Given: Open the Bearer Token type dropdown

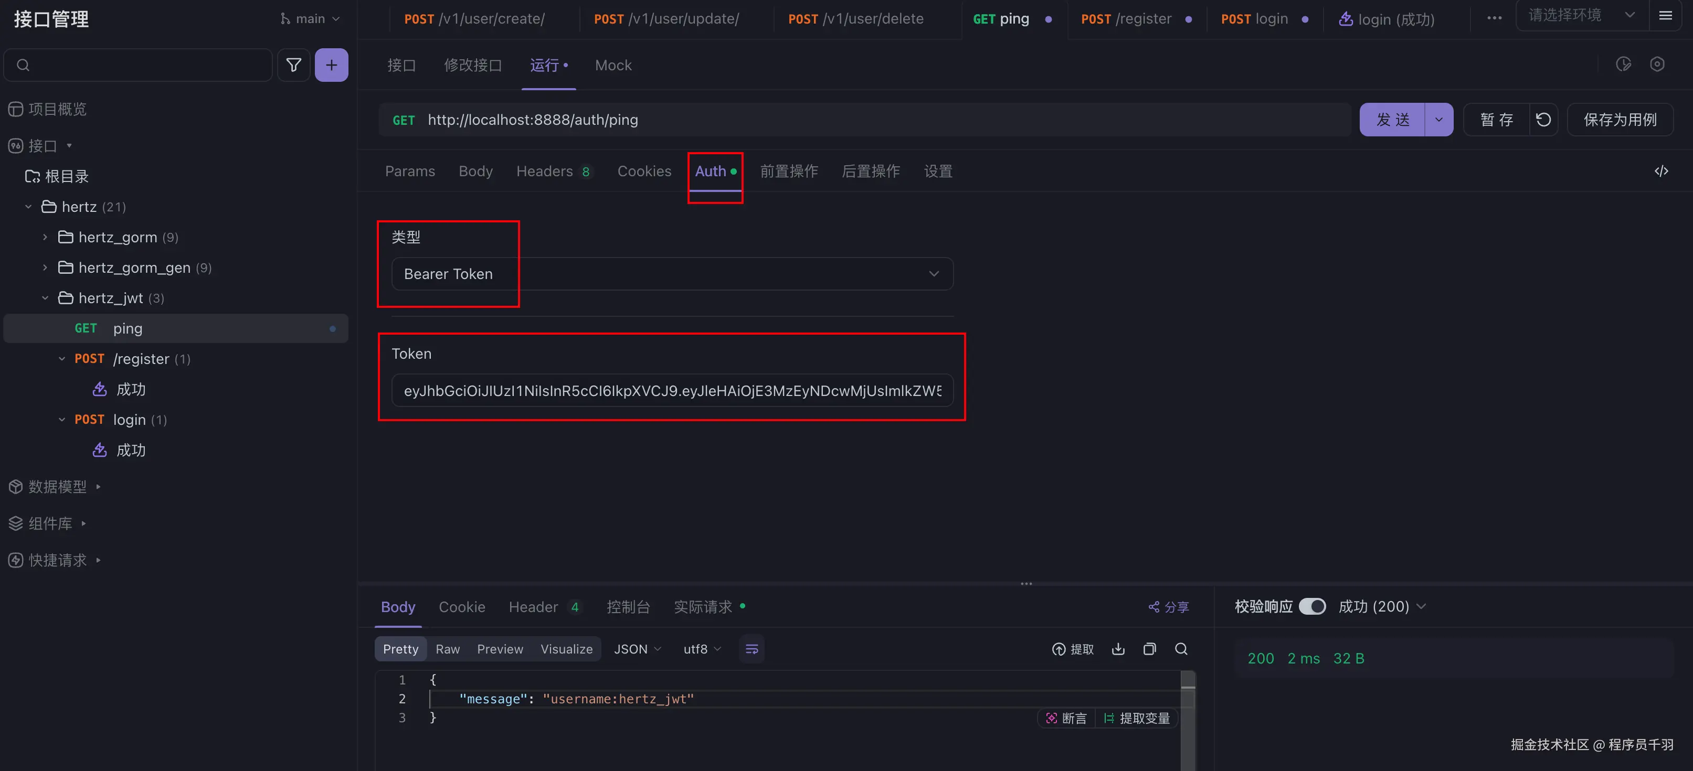Looking at the screenshot, I should click(672, 274).
